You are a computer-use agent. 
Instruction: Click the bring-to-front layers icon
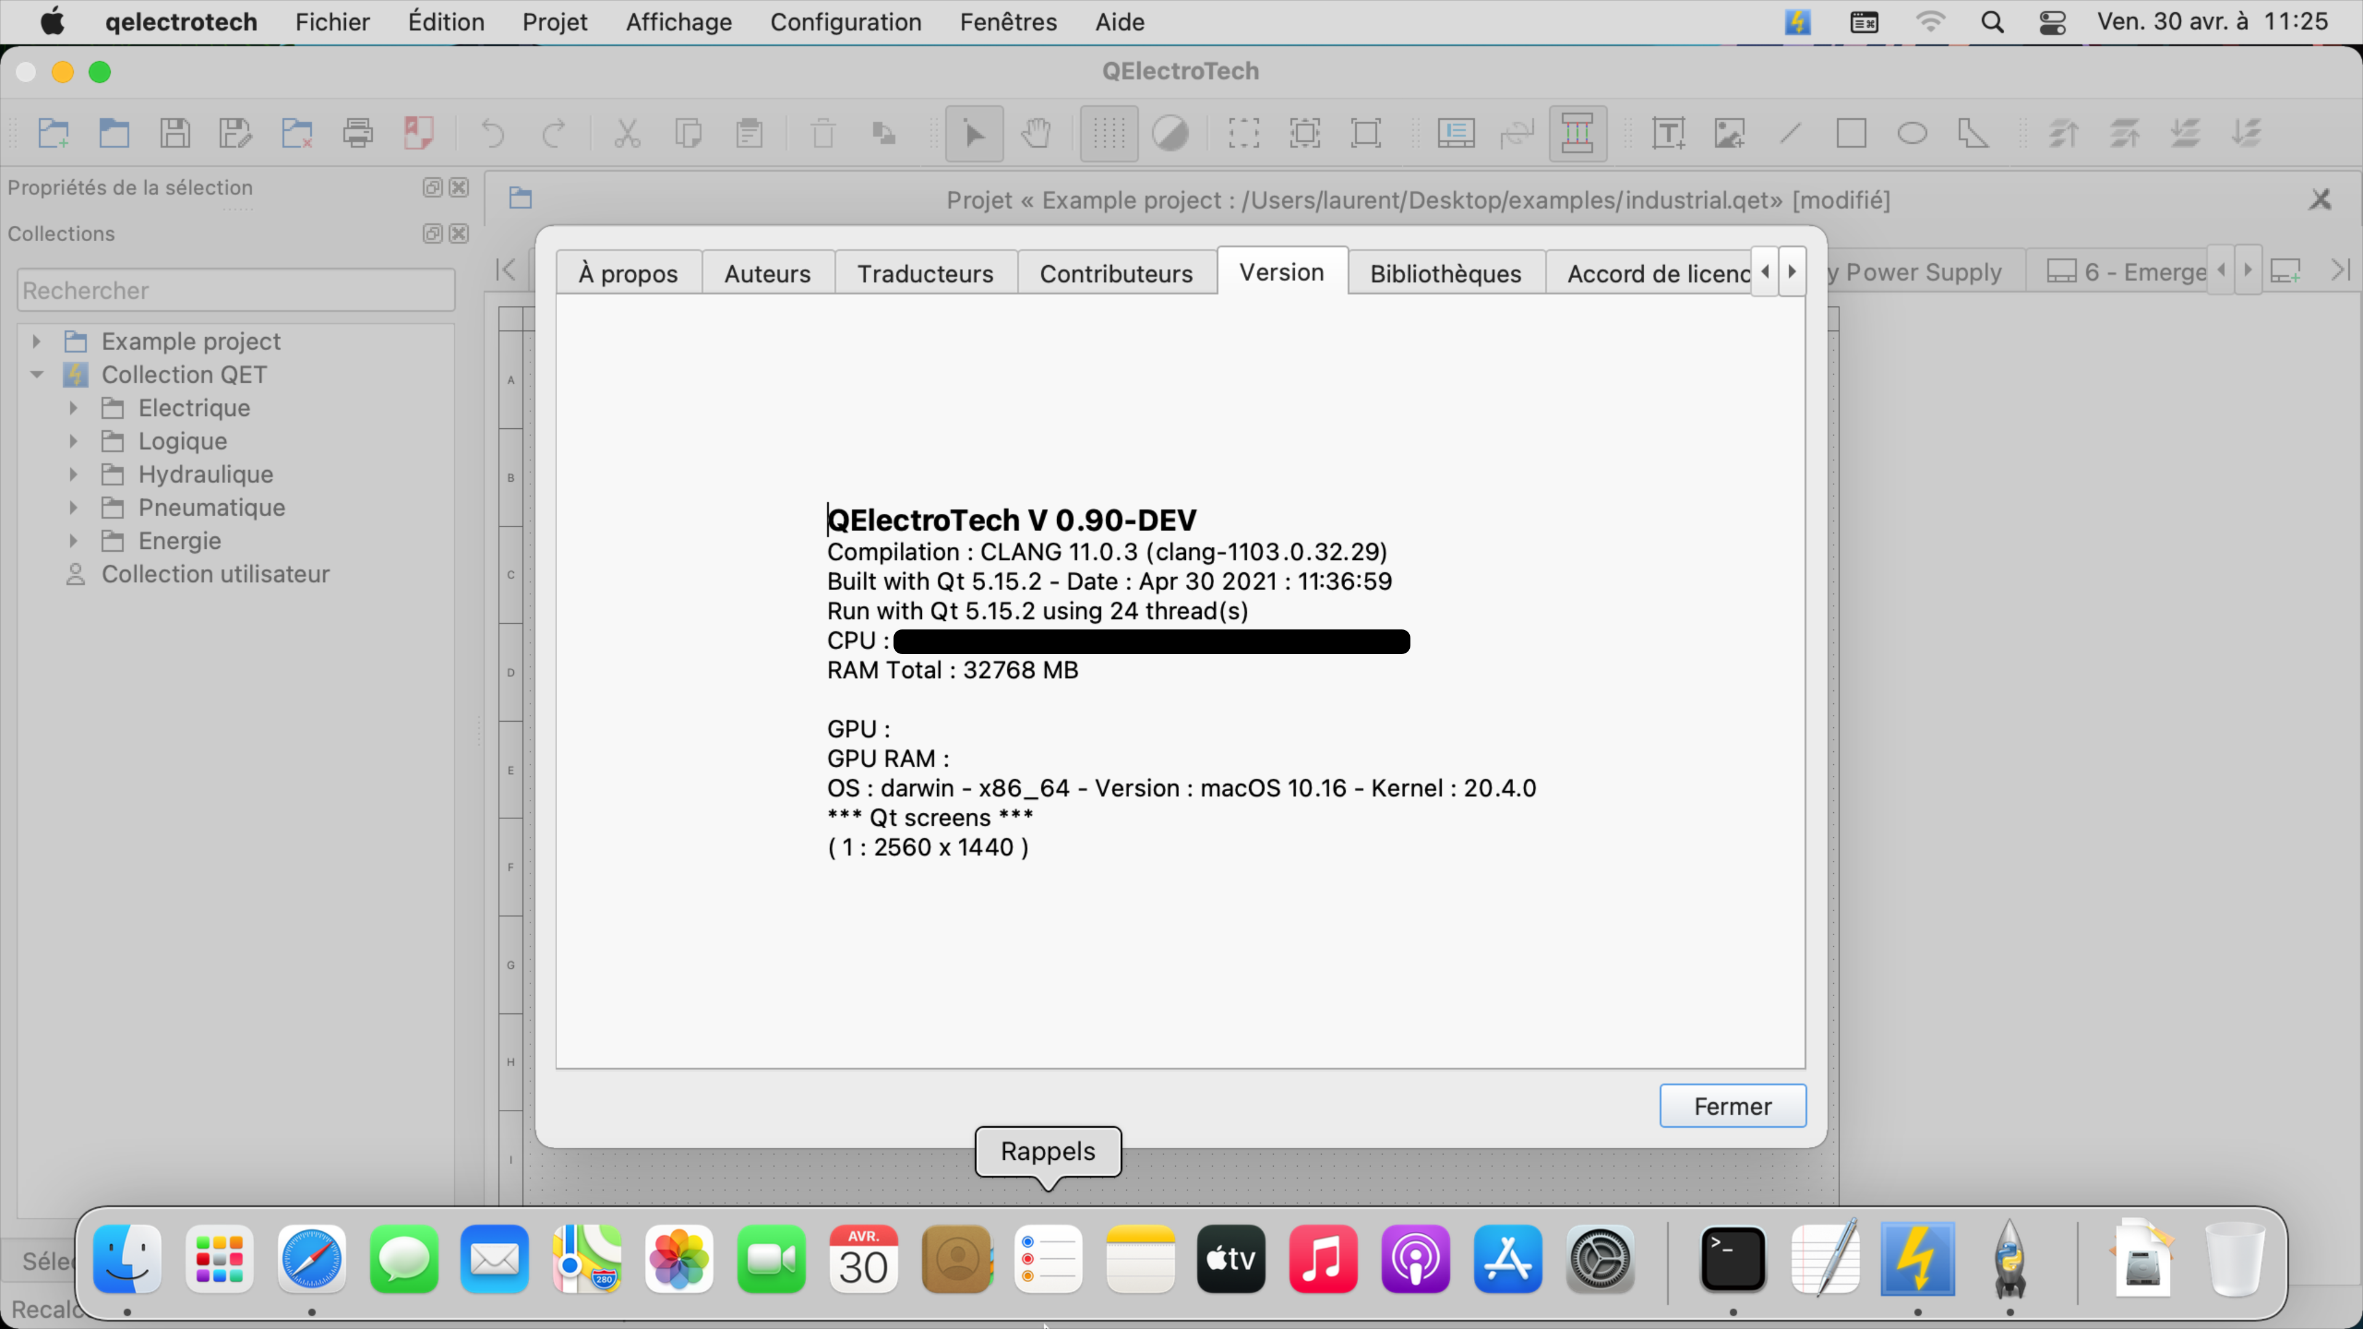point(2063,134)
